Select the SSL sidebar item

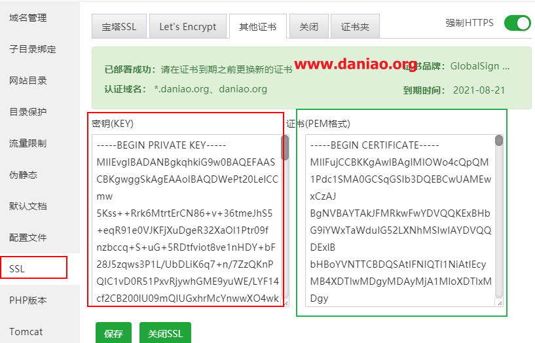pos(34,268)
